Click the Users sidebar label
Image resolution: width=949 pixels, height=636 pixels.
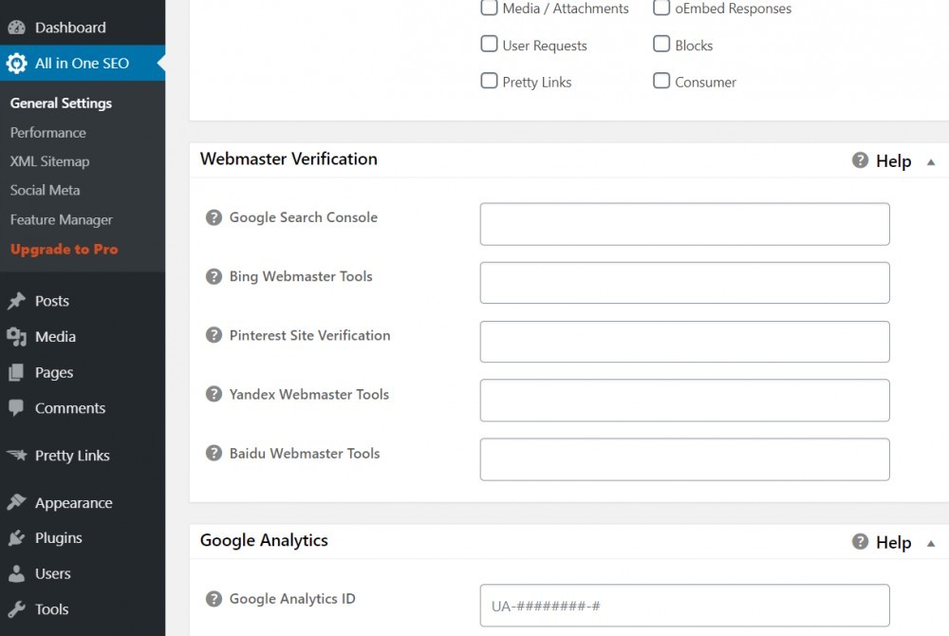(x=52, y=573)
